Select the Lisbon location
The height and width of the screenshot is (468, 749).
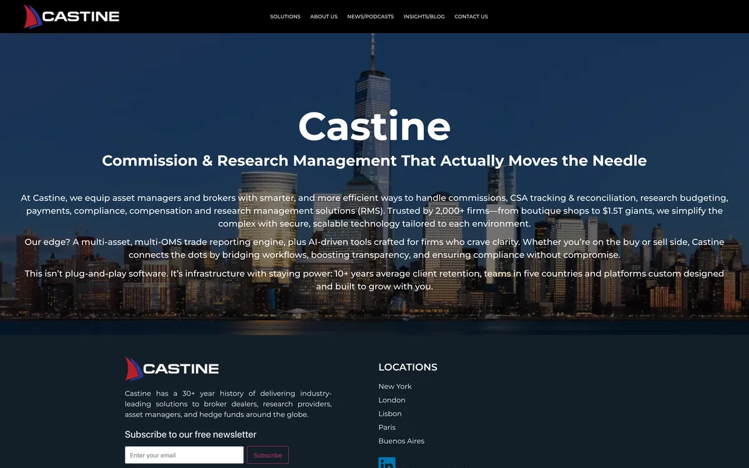(390, 414)
